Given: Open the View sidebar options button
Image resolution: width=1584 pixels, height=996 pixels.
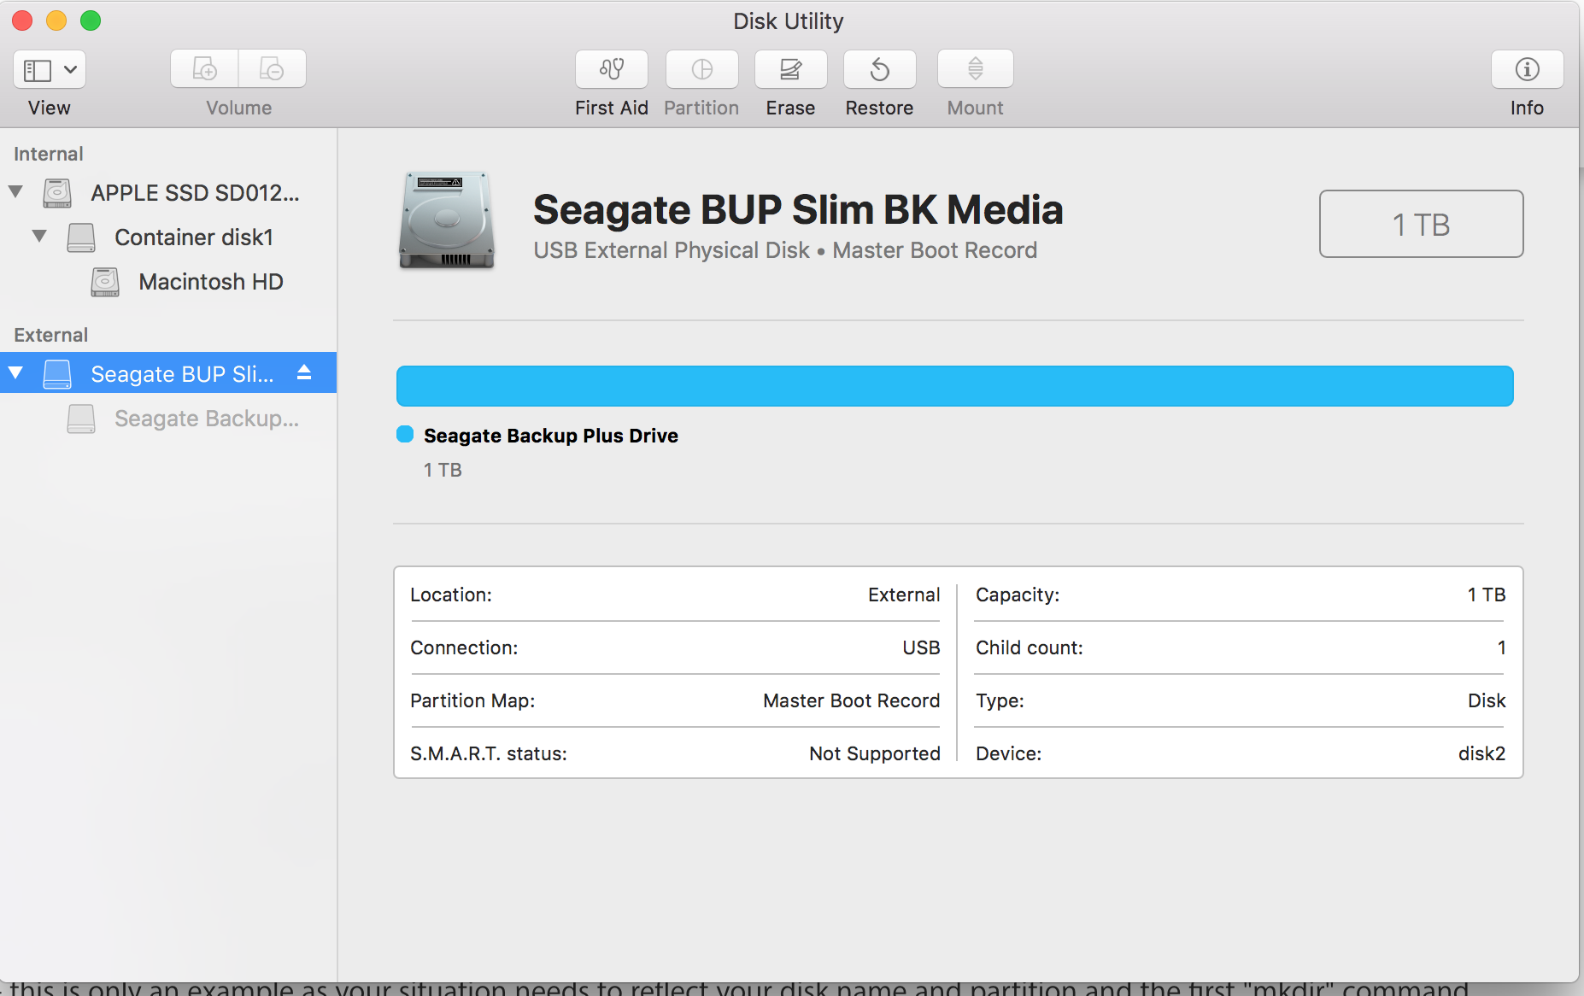Looking at the screenshot, I should [x=50, y=69].
